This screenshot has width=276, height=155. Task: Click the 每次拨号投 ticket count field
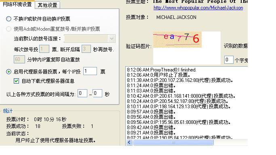click(44, 49)
